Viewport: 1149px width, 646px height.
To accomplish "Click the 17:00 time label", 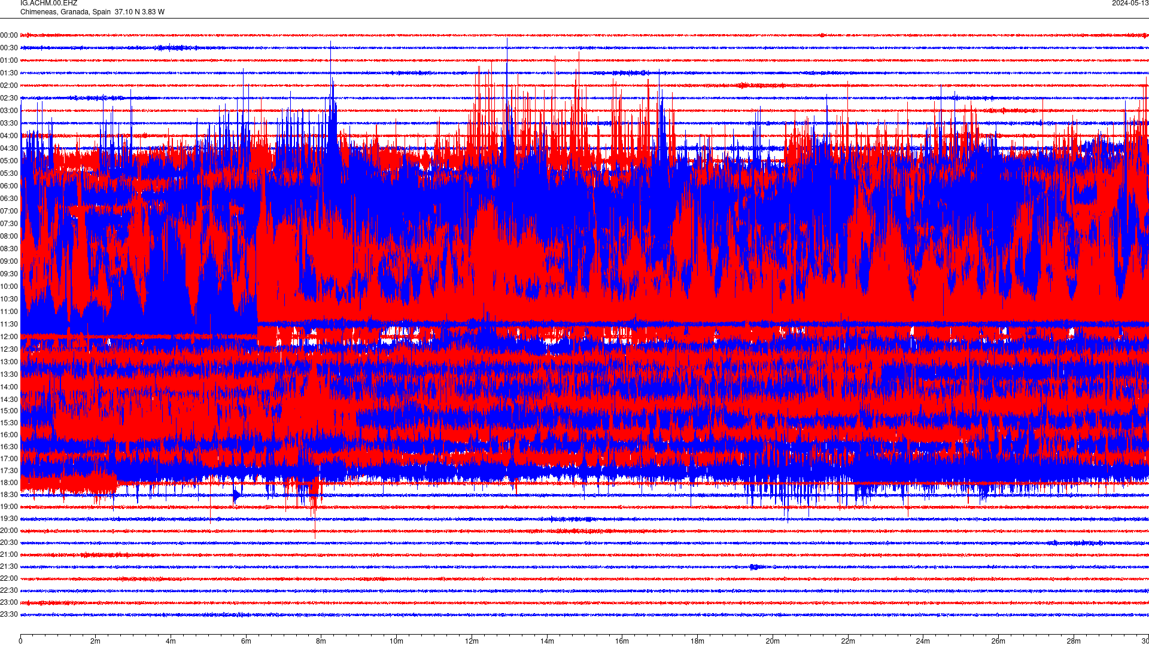I will 9,459.
